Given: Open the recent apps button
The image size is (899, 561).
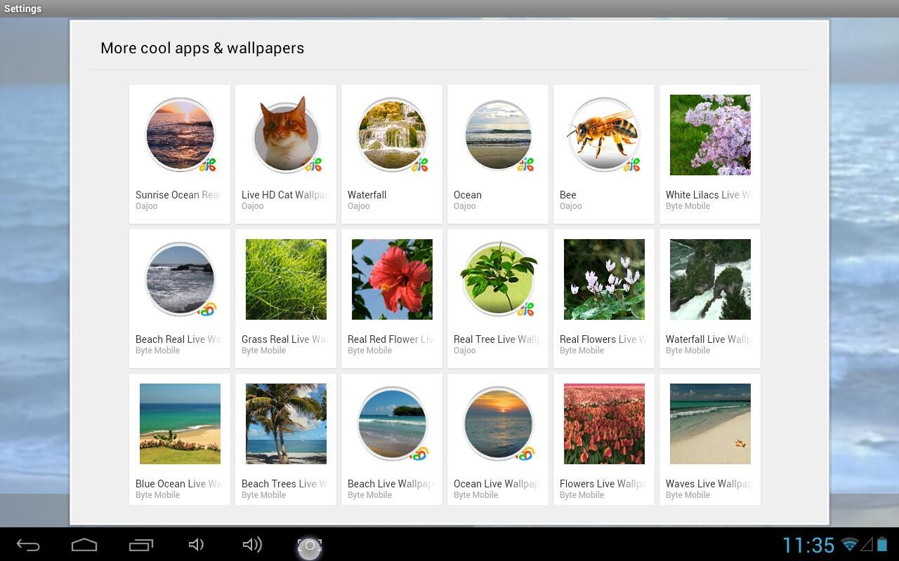Looking at the screenshot, I should 140,545.
